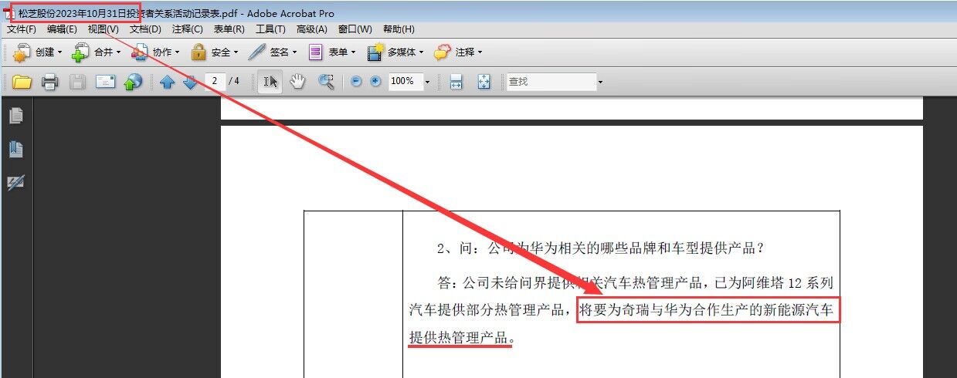This screenshot has height=378, width=957.
Task: Open the 文件(F) menu
Action: 22,29
